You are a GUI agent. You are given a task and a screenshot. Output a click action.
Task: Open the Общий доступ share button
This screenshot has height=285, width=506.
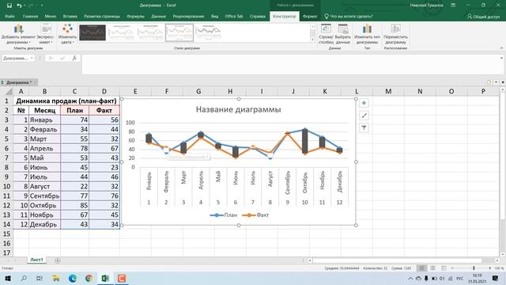[x=483, y=16]
